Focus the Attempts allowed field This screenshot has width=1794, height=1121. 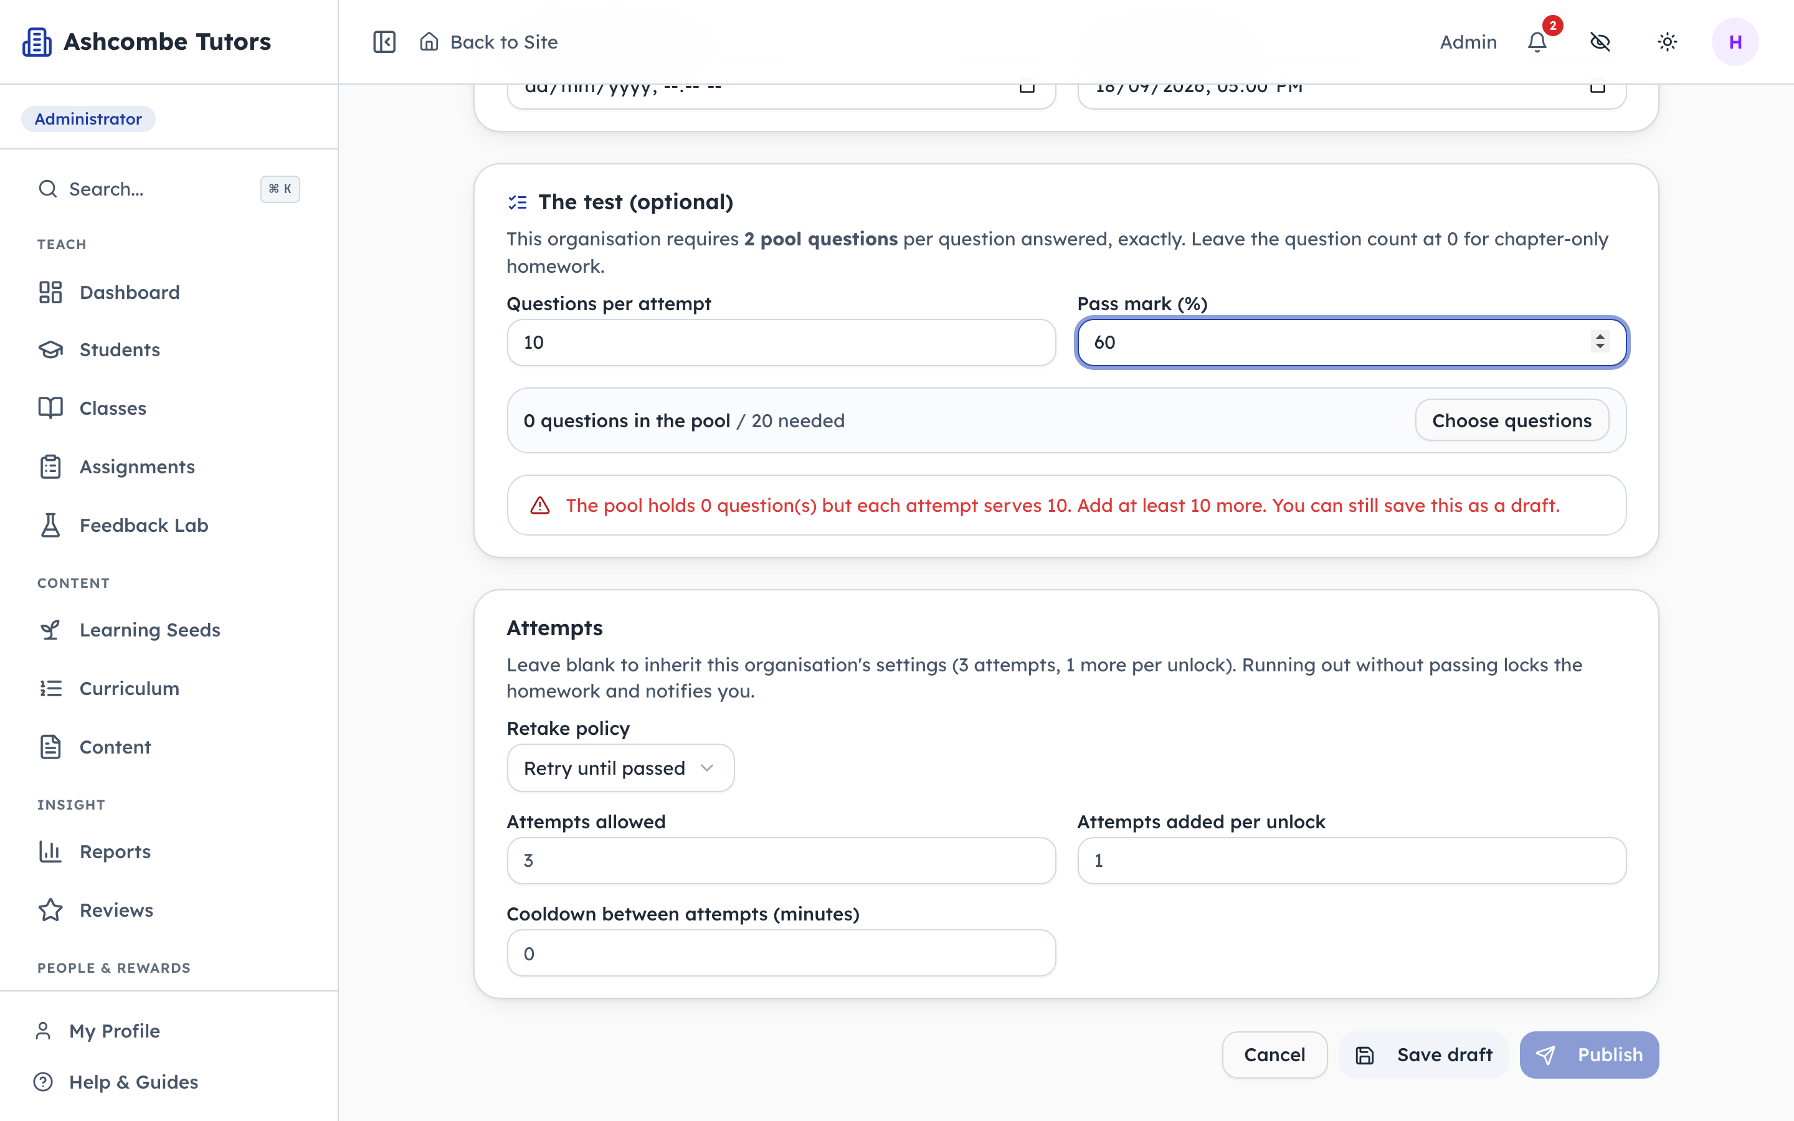[x=781, y=861]
